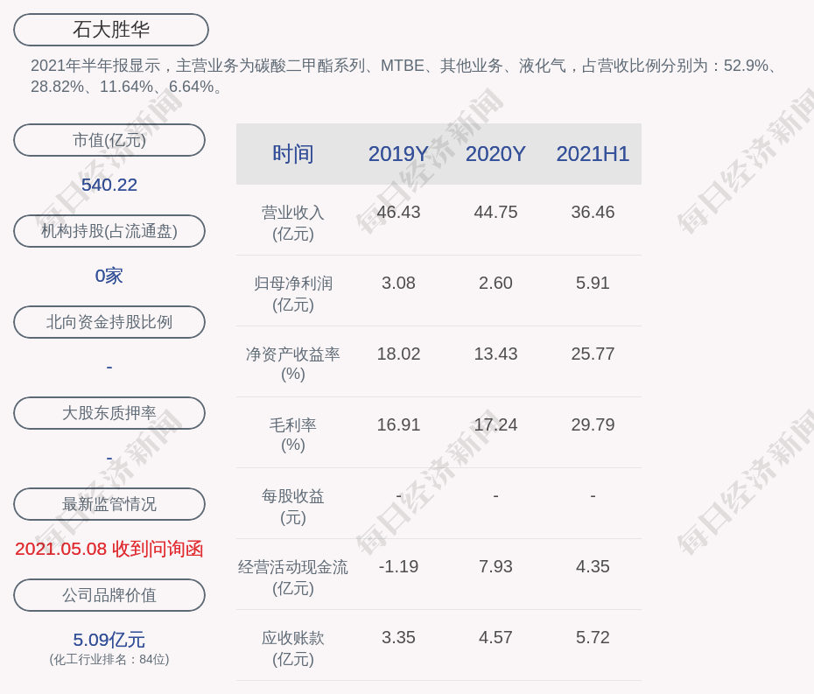
Task: Select the ROE value 13.43
Action: tap(495, 354)
